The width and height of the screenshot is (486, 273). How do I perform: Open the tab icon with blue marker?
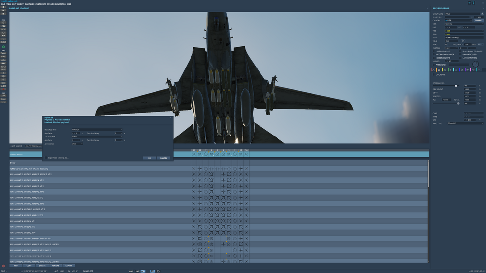coord(462,70)
